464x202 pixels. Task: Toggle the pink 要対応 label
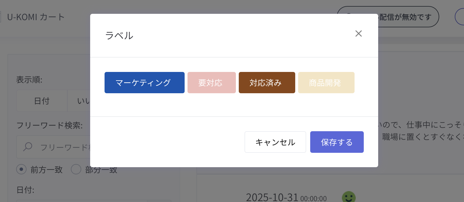(x=211, y=83)
